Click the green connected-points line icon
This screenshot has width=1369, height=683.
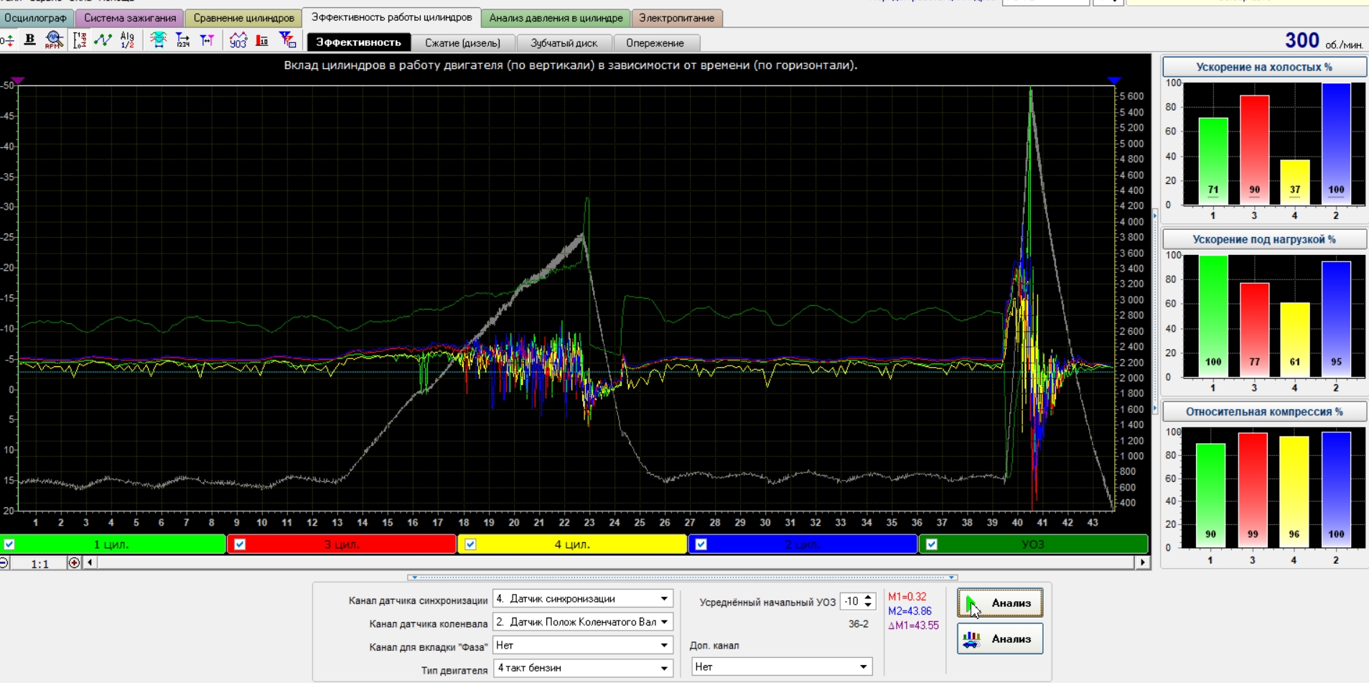pyautogui.click(x=103, y=40)
